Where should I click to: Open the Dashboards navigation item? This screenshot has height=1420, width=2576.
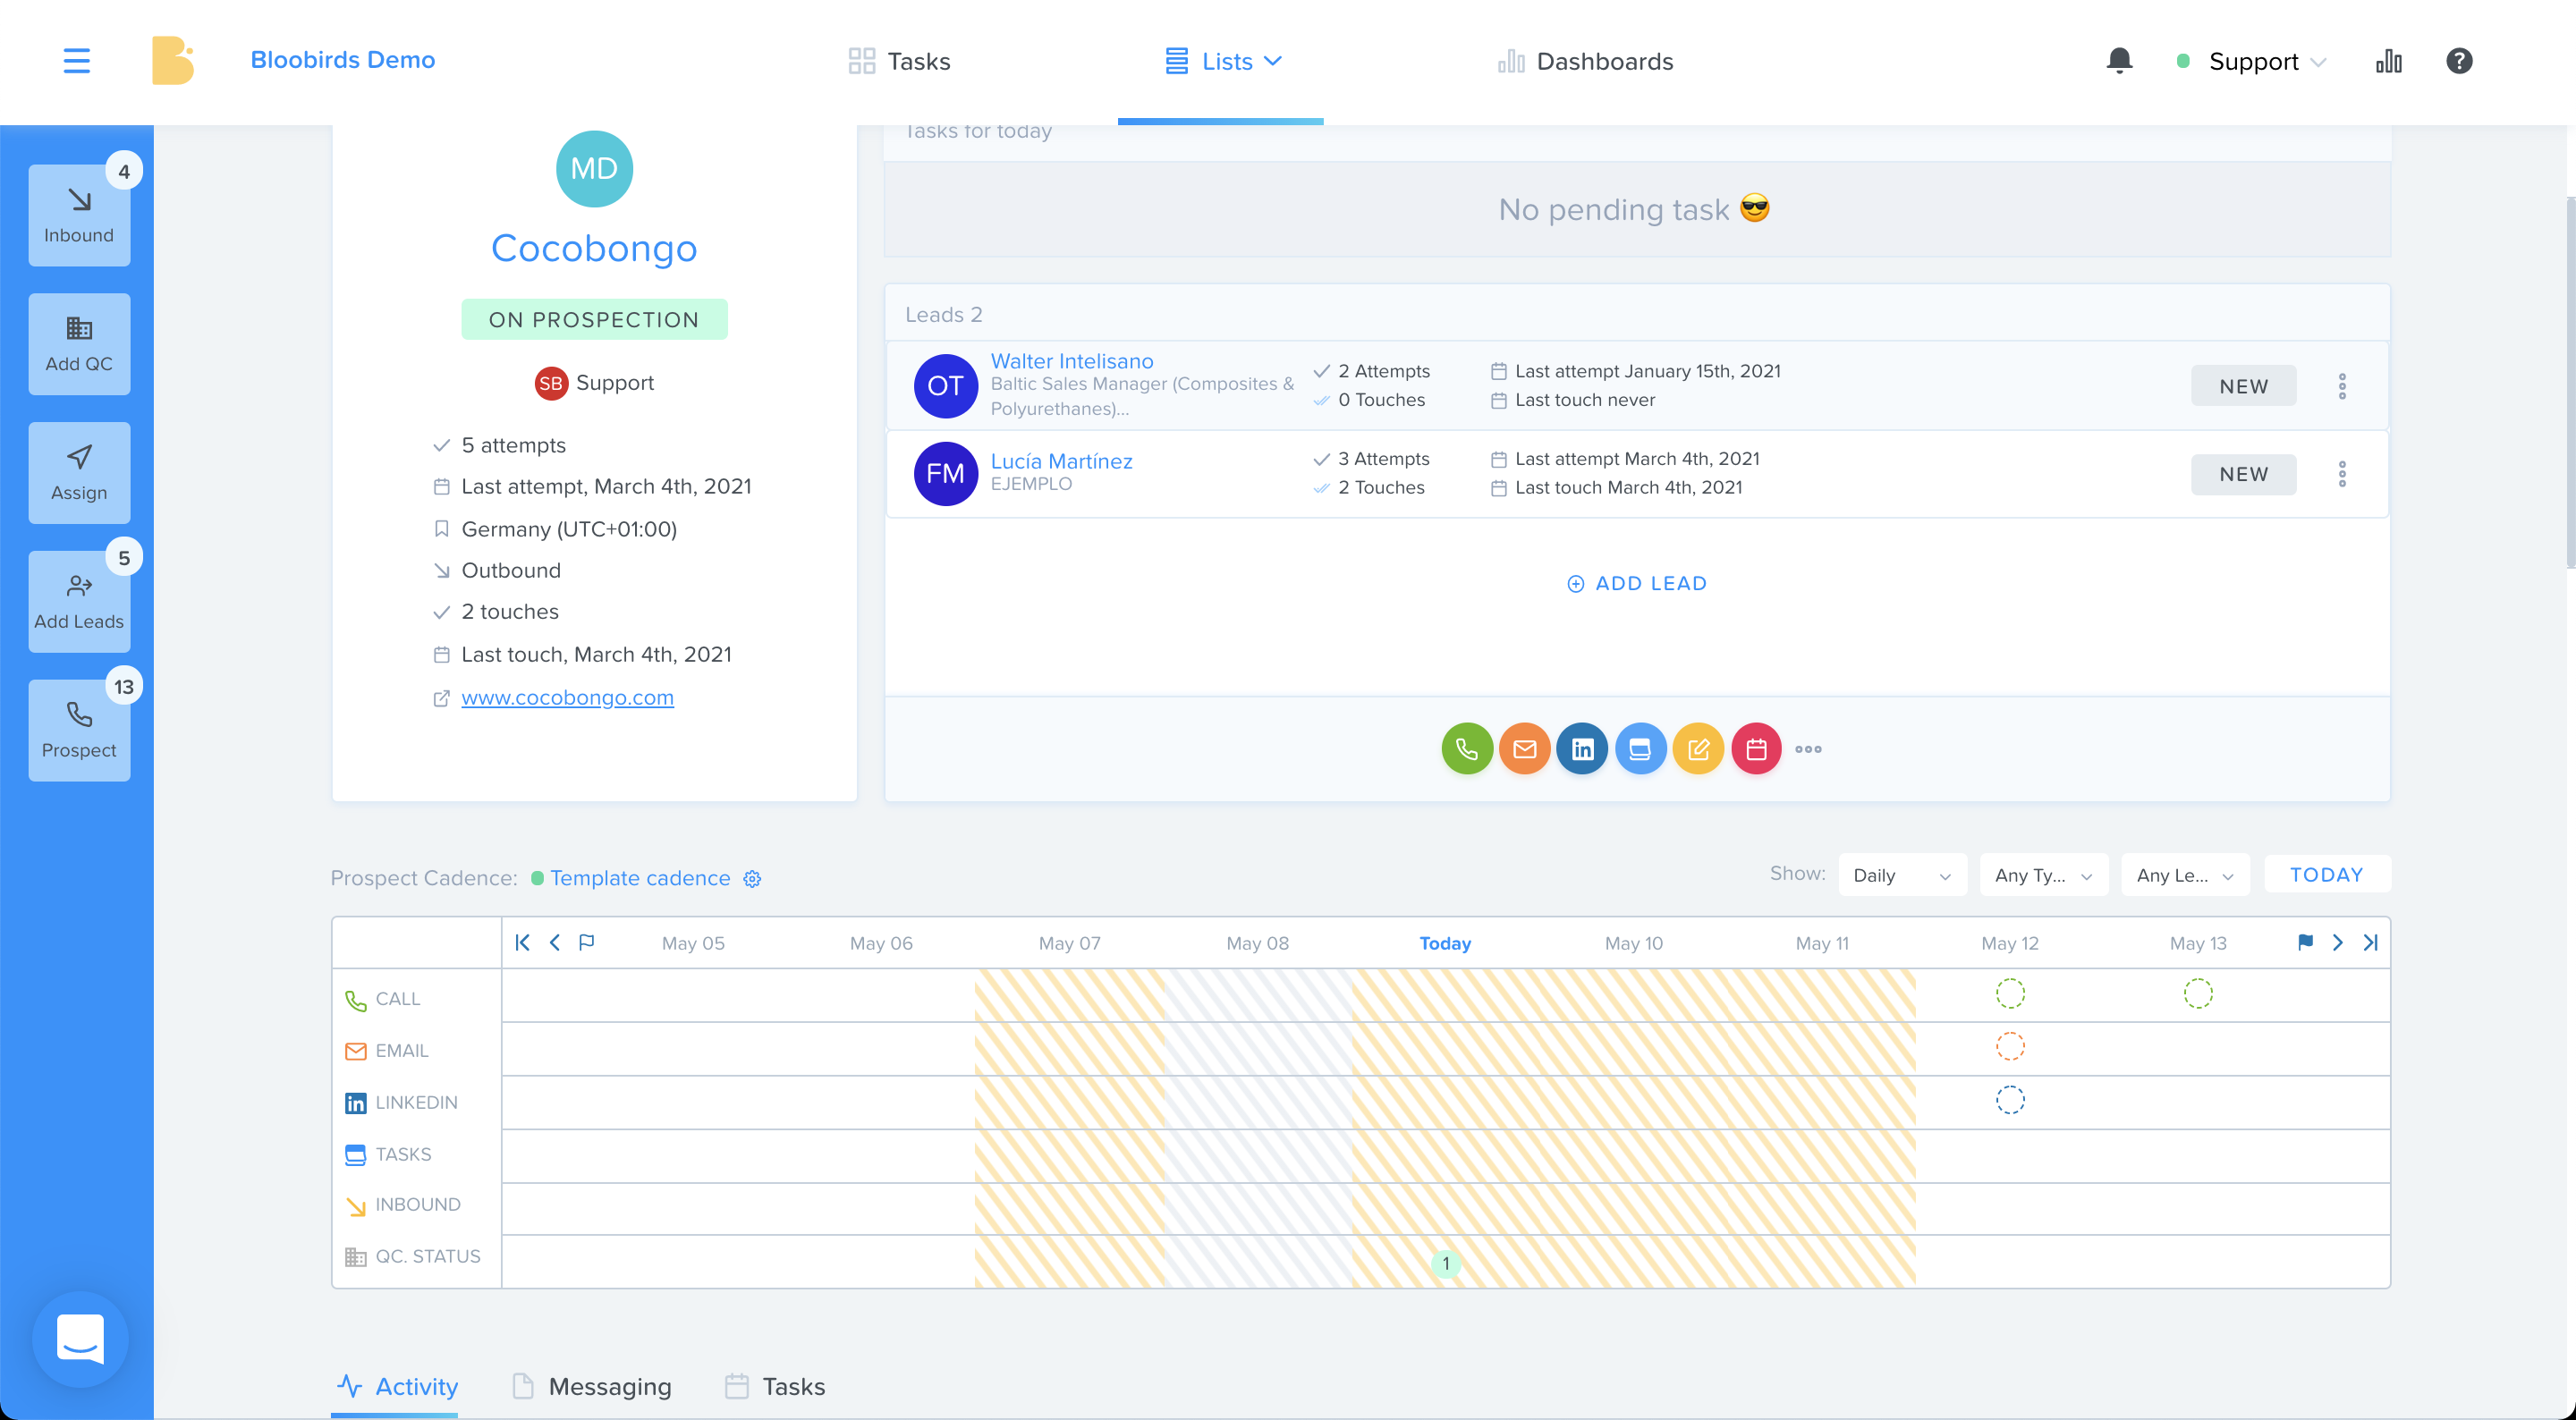pos(1585,61)
